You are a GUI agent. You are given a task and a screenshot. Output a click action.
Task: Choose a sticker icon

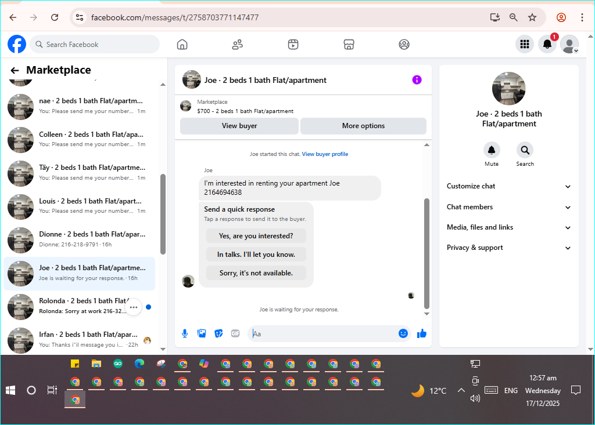point(218,333)
